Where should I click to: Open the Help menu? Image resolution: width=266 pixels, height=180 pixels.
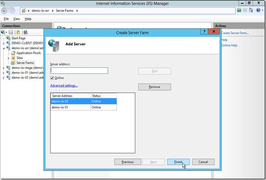[28, 19]
